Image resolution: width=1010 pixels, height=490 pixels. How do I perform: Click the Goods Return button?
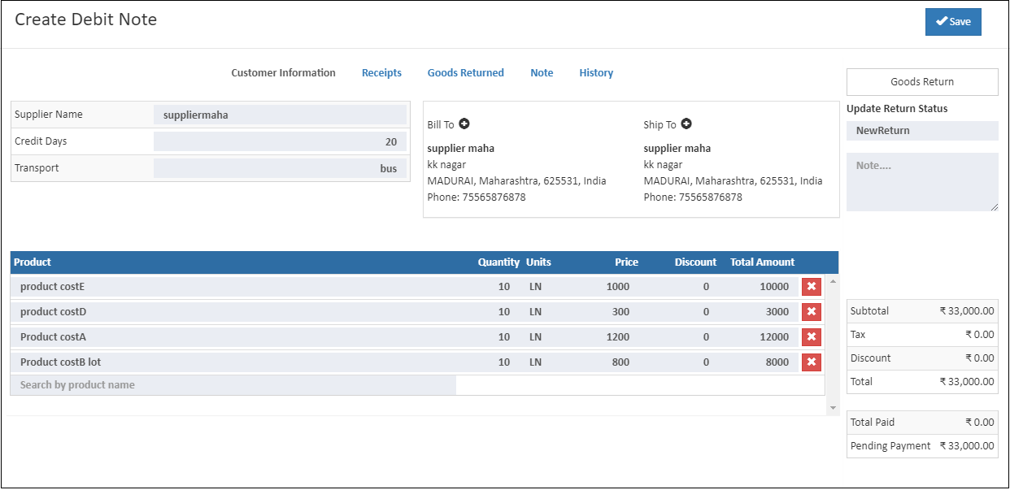tap(922, 81)
